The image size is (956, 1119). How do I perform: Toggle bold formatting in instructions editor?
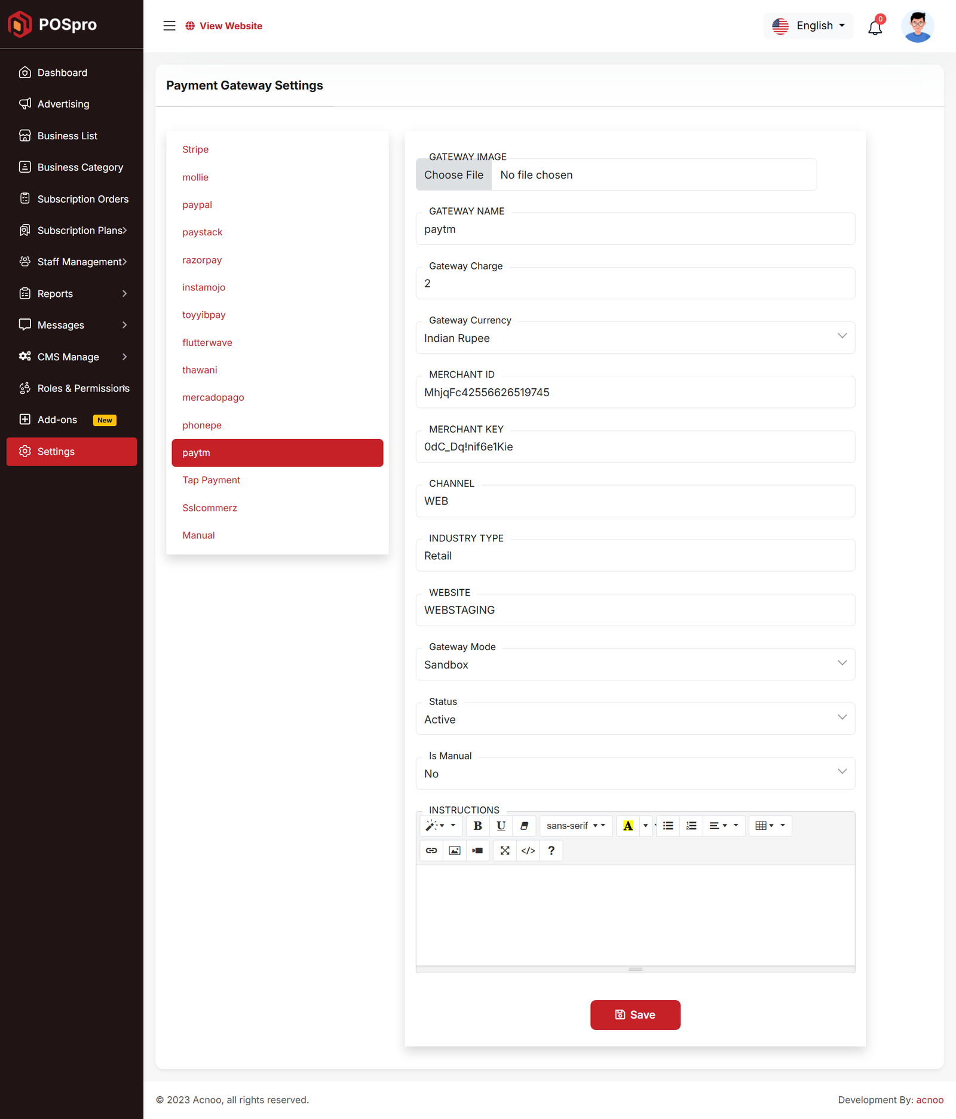[477, 826]
